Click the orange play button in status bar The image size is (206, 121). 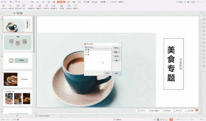click(x=171, y=119)
